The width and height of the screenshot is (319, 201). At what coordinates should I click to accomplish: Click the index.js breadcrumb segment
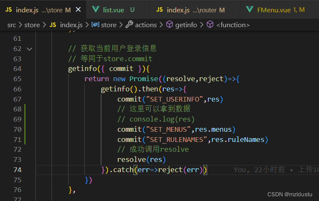[x=71, y=25]
